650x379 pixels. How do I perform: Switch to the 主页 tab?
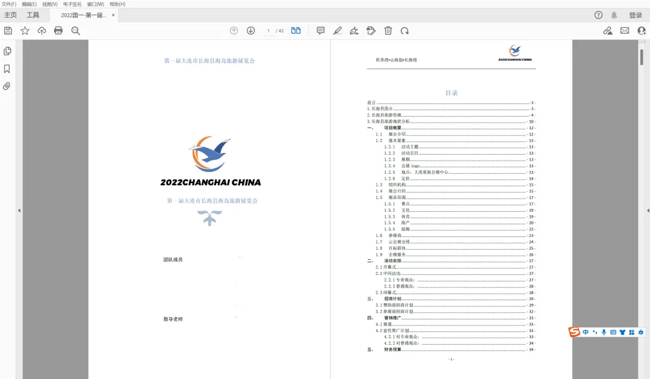click(x=10, y=15)
